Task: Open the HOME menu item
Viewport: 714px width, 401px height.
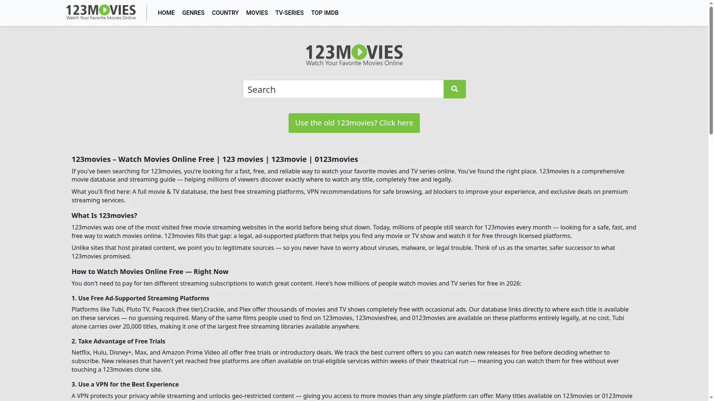Action: pyautogui.click(x=166, y=13)
